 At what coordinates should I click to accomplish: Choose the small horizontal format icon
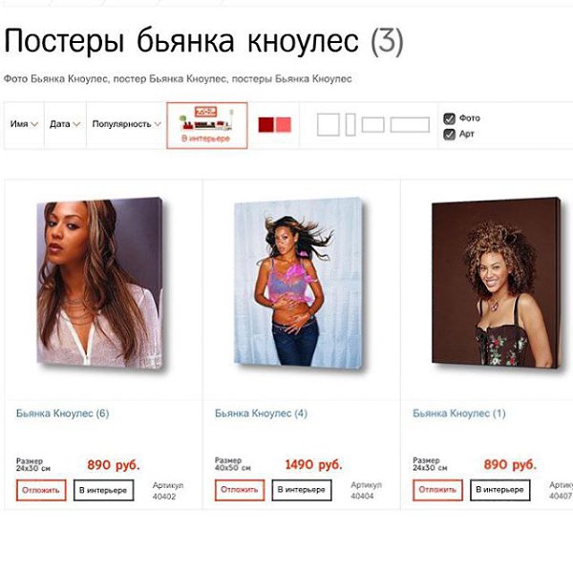tap(372, 124)
